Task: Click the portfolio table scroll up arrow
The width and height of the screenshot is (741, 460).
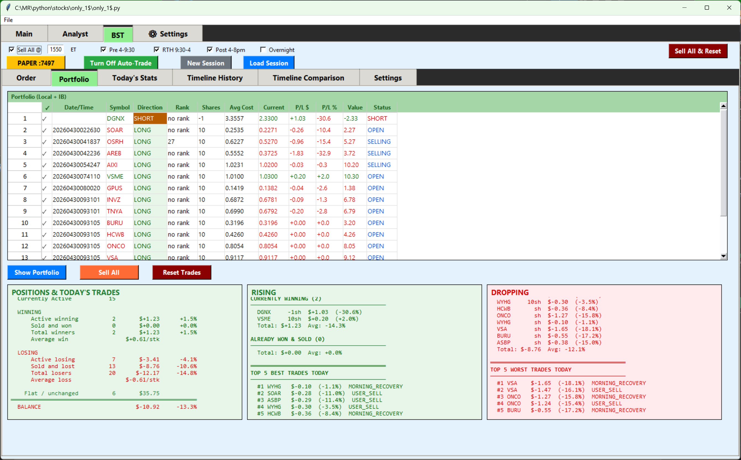Action: pyautogui.click(x=724, y=106)
